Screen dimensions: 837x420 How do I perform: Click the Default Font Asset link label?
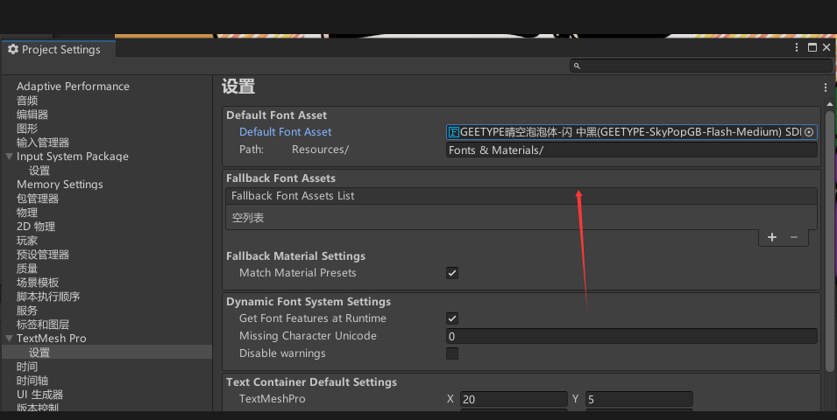(285, 132)
